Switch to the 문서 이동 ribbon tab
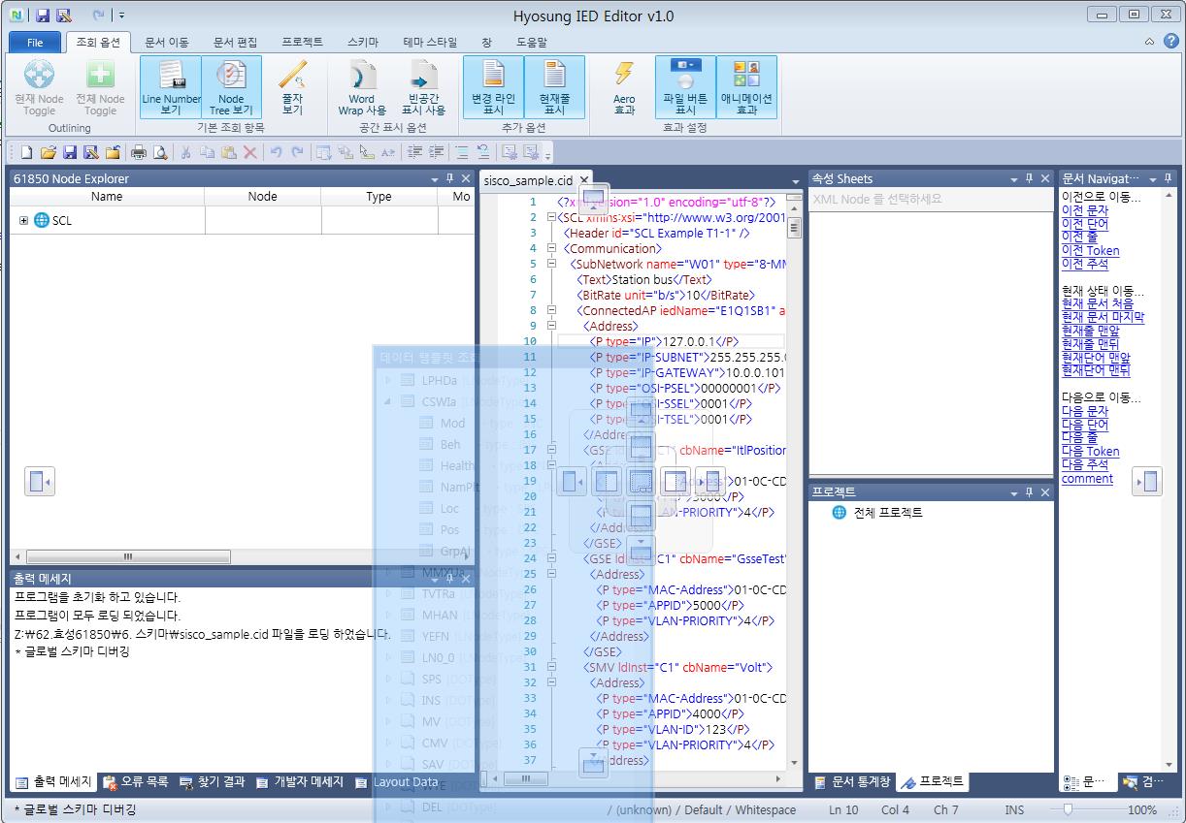This screenshot has height=823, width=1186. [167, 43]
